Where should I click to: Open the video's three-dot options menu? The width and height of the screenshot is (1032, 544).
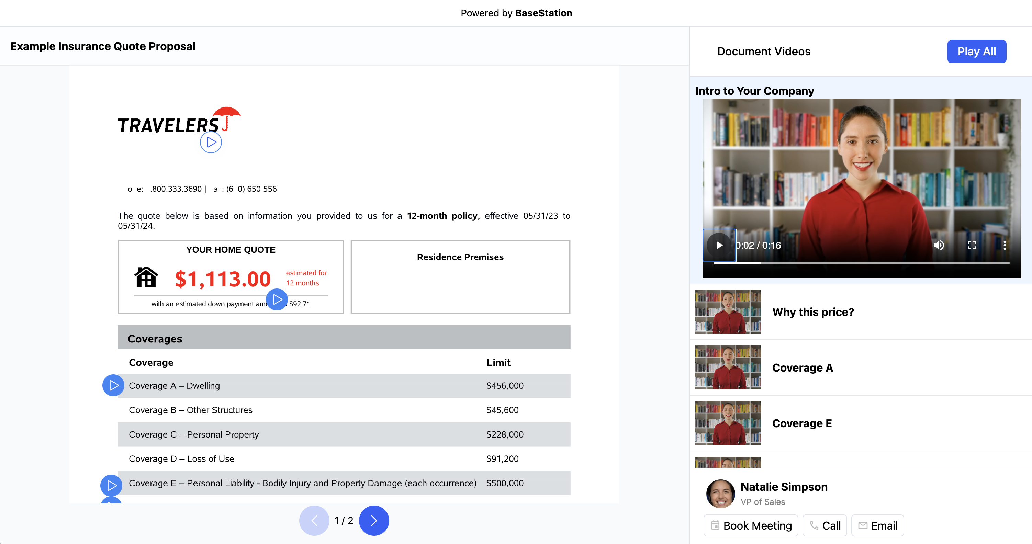[1005, 245]
